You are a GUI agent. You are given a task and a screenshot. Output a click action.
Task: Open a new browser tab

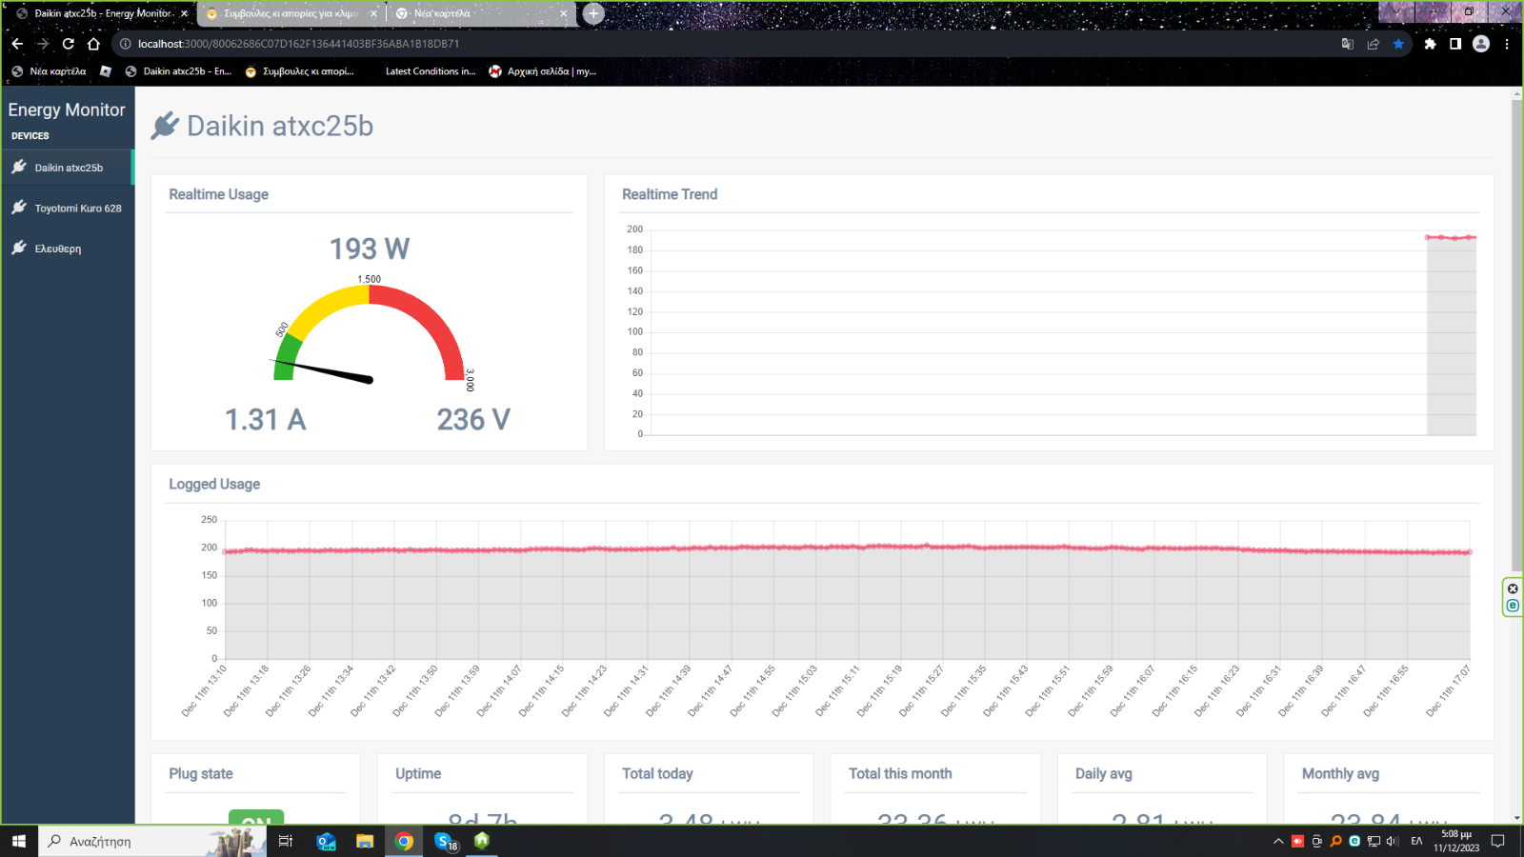click(x=593, y=13)
